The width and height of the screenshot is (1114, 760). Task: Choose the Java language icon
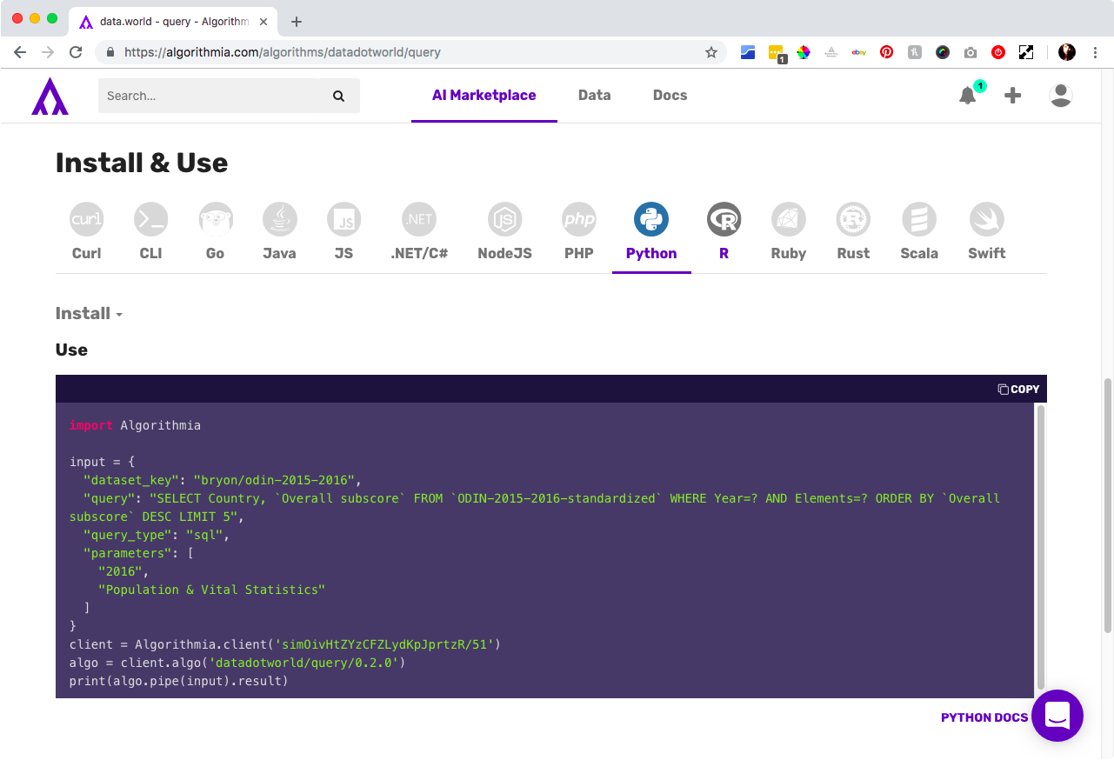[279, 219]
